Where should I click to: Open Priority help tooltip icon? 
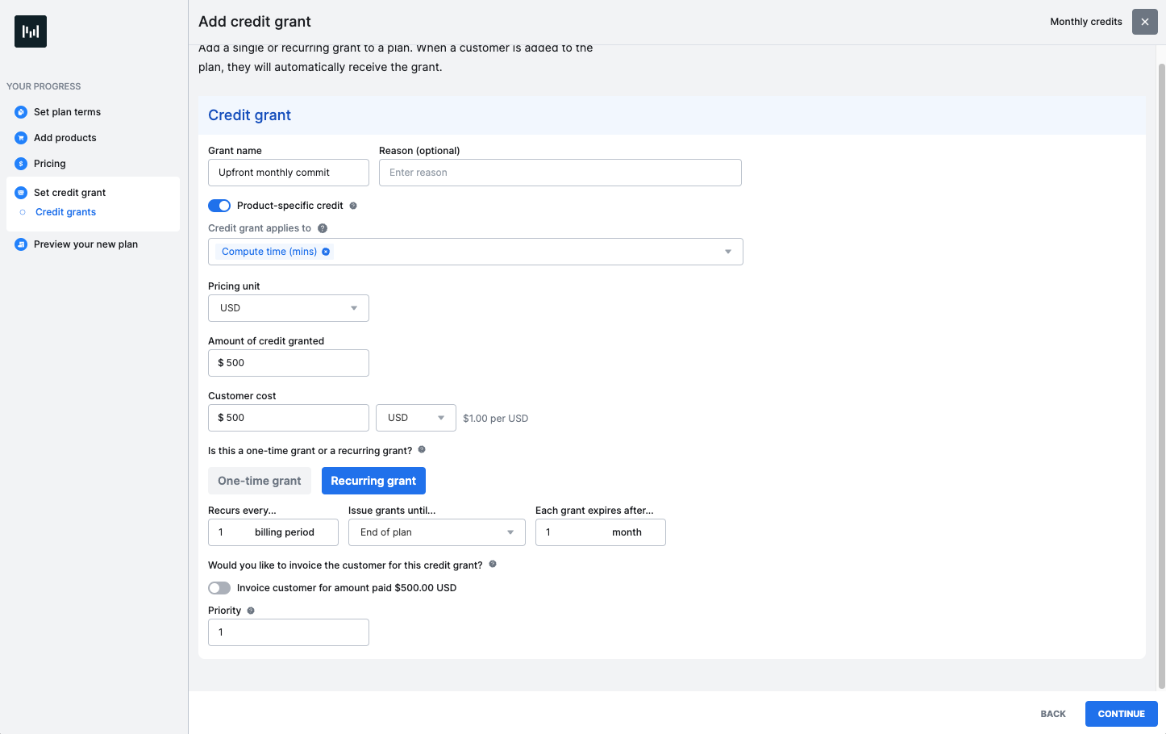pos(251,611)
